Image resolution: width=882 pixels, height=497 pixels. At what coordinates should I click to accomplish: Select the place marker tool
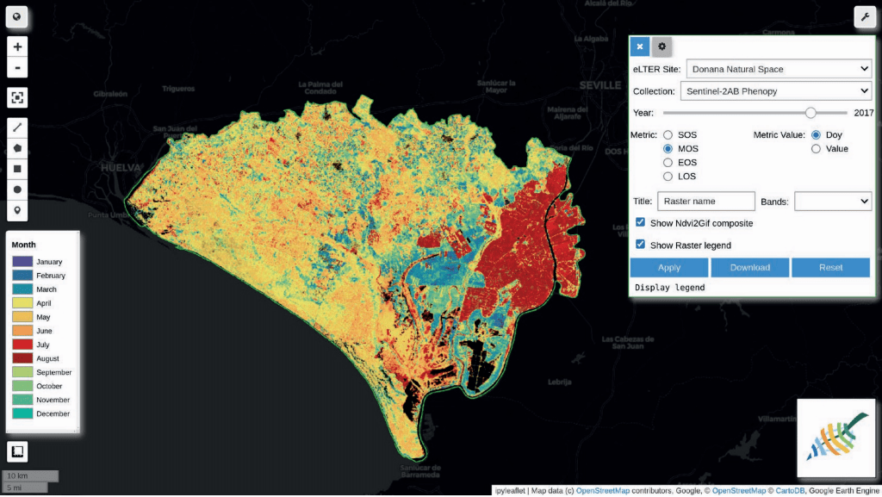point(17,210)
